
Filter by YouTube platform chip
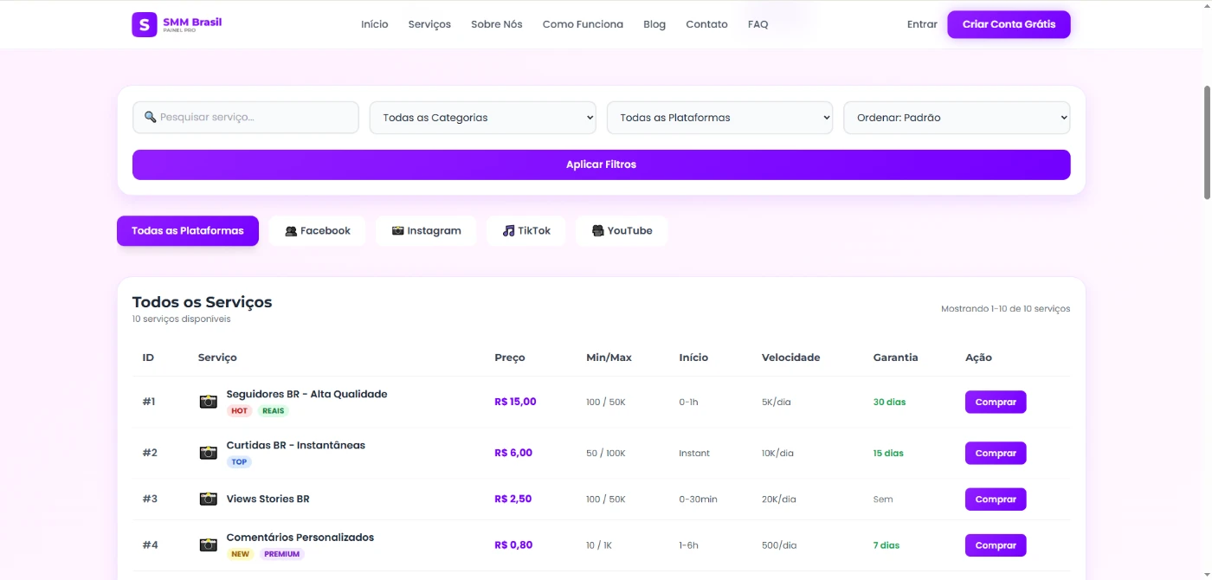[622, 231]
